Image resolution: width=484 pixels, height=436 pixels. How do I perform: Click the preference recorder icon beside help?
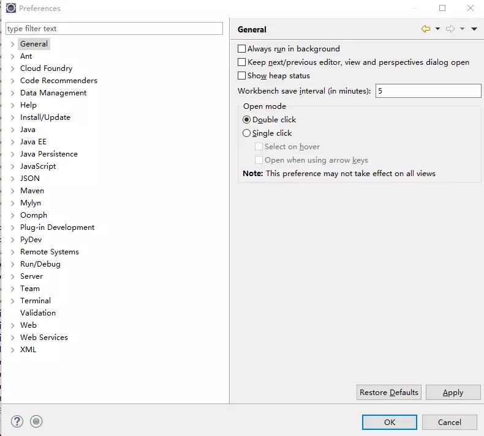(36, 421)
